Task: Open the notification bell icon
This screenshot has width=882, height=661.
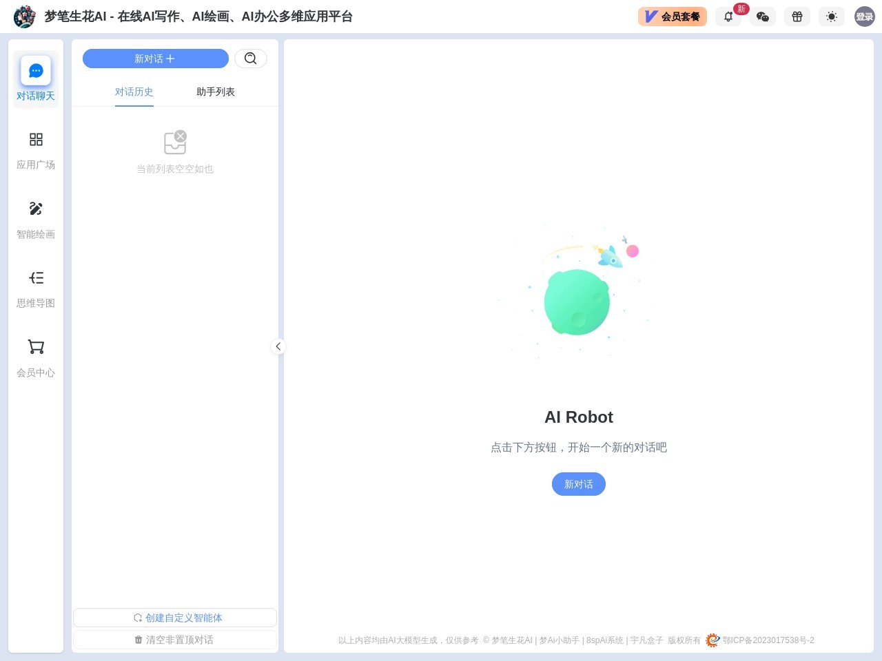Action: (x=728, y=17)
